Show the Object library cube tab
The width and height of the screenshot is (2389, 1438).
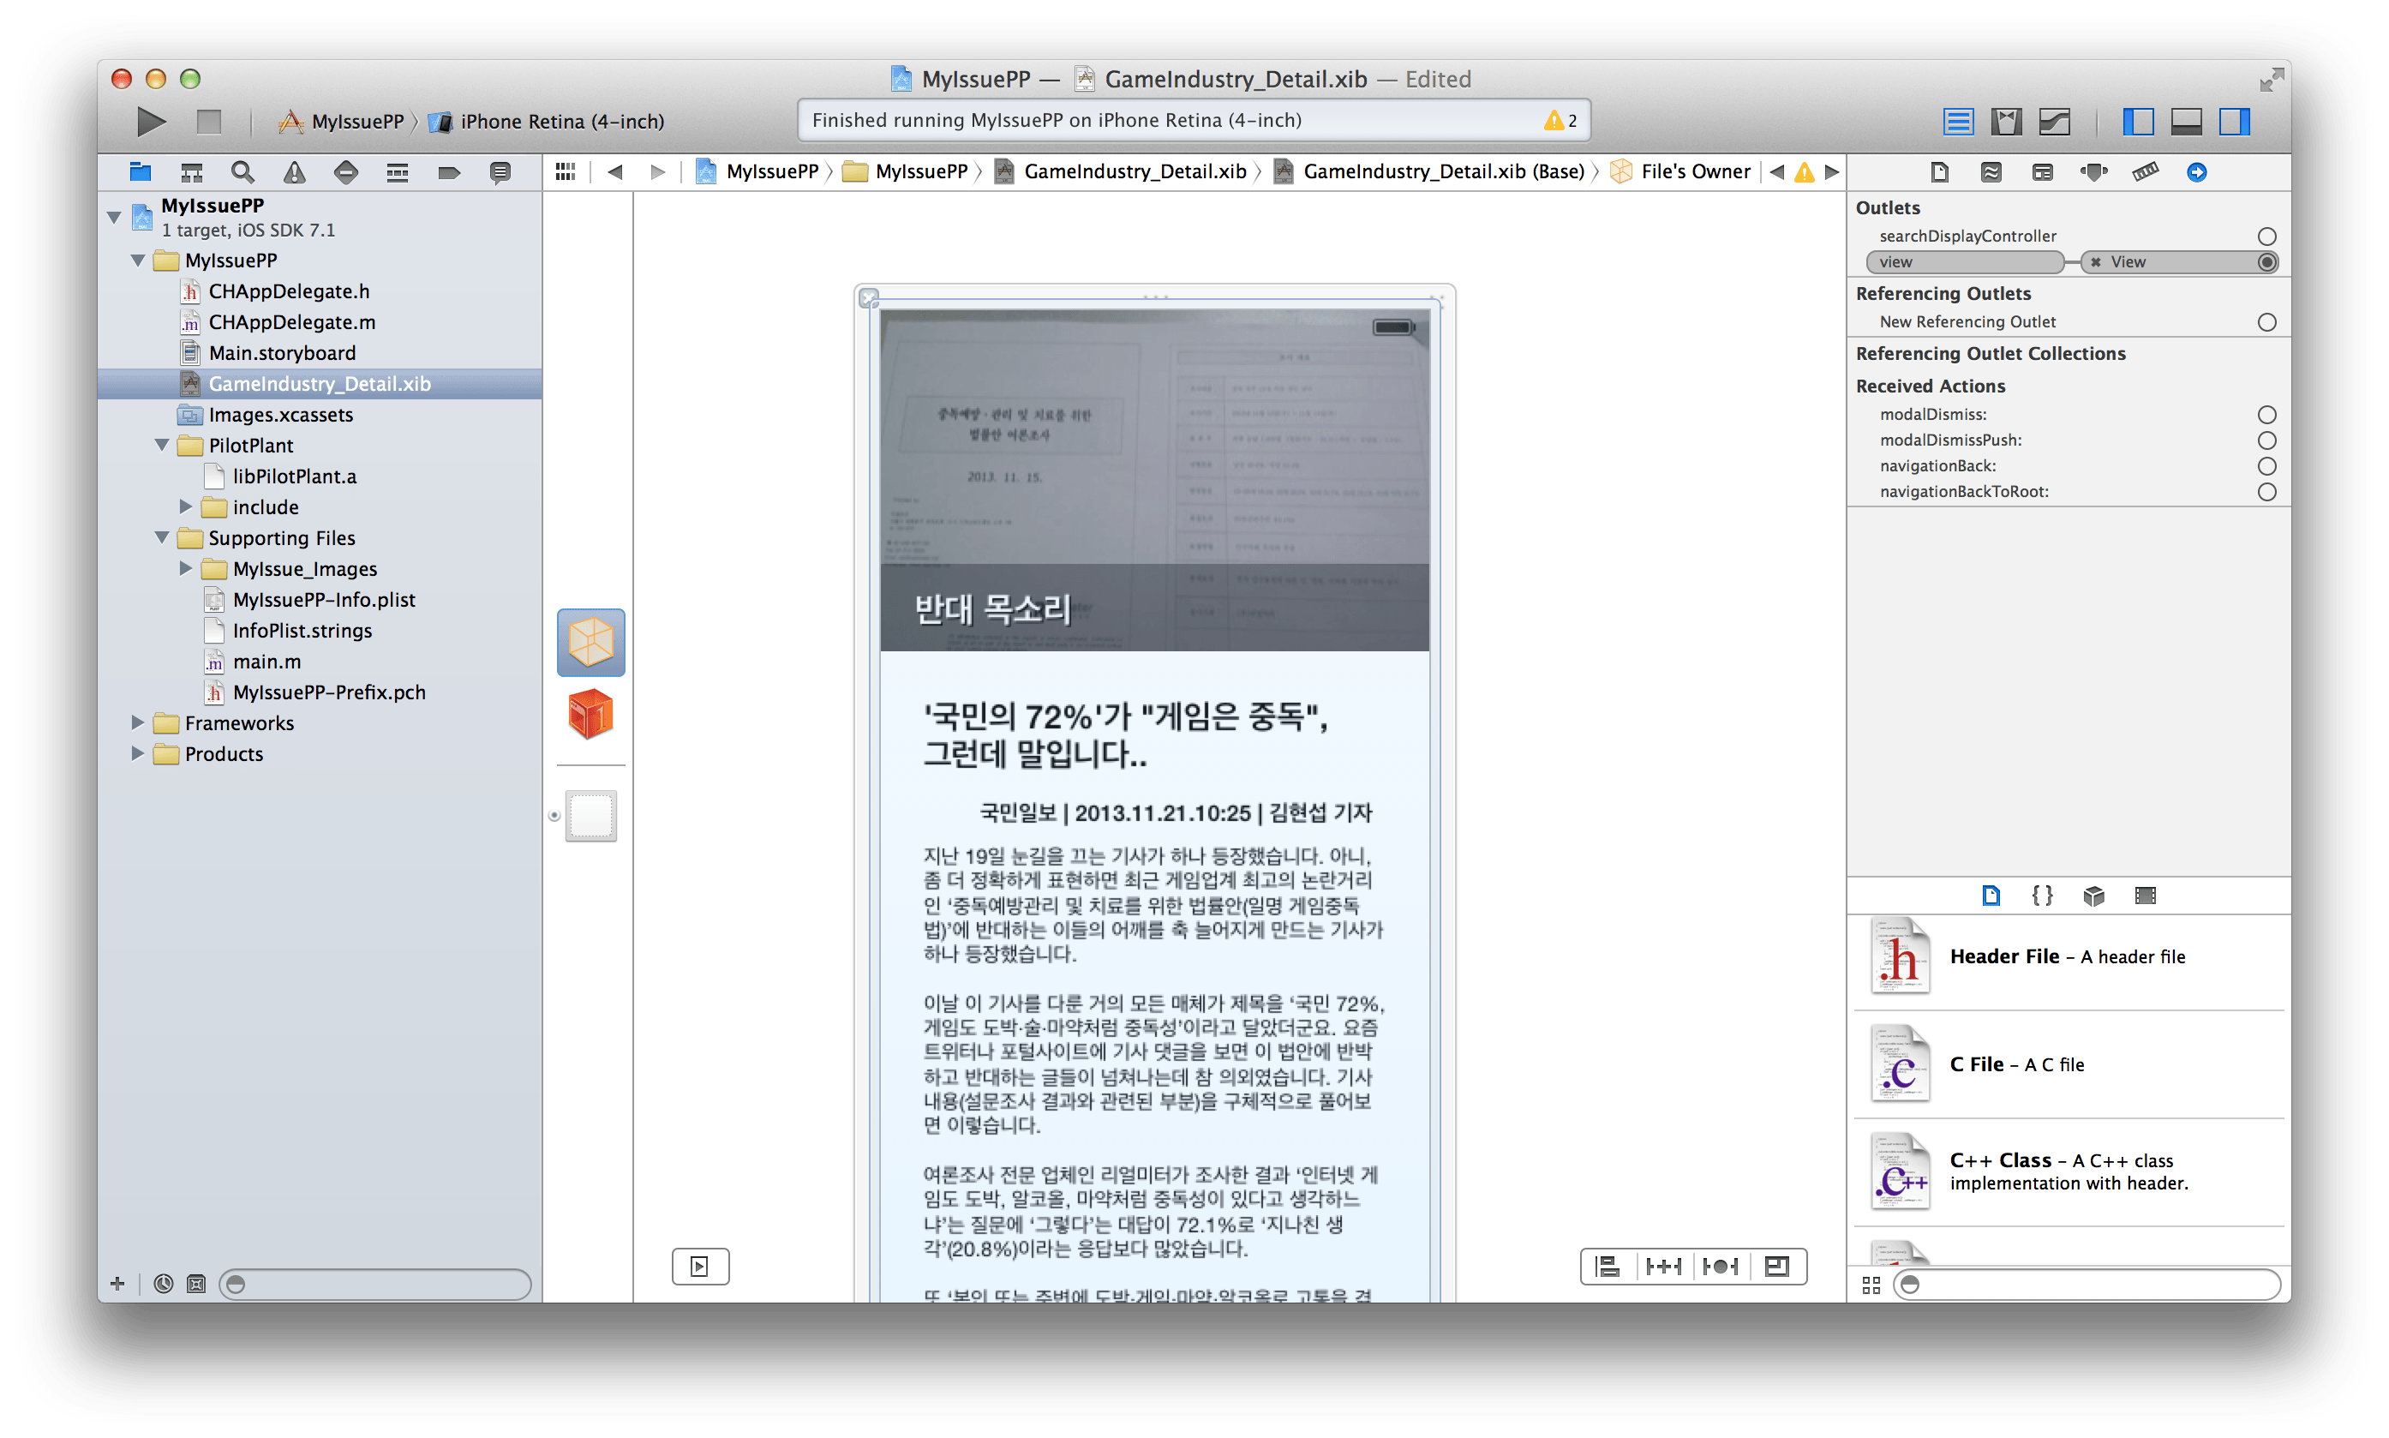(2093, 896)
